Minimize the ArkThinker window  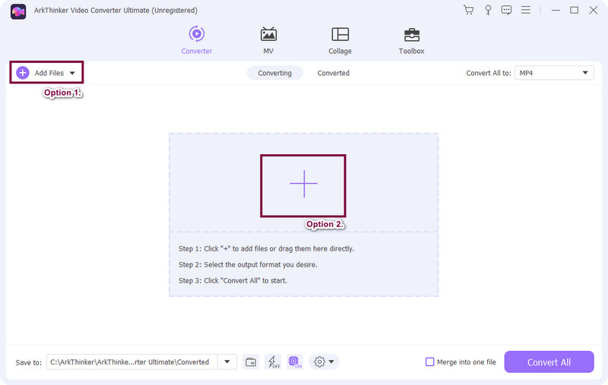556,10
